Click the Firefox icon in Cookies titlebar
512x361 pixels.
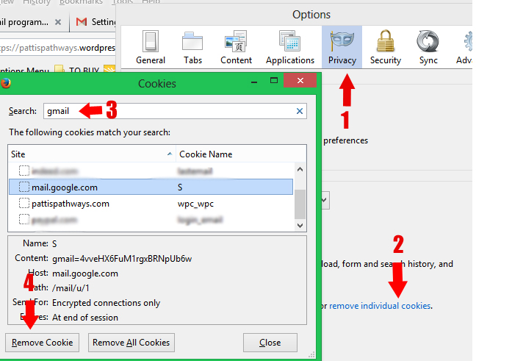point(5,83)
